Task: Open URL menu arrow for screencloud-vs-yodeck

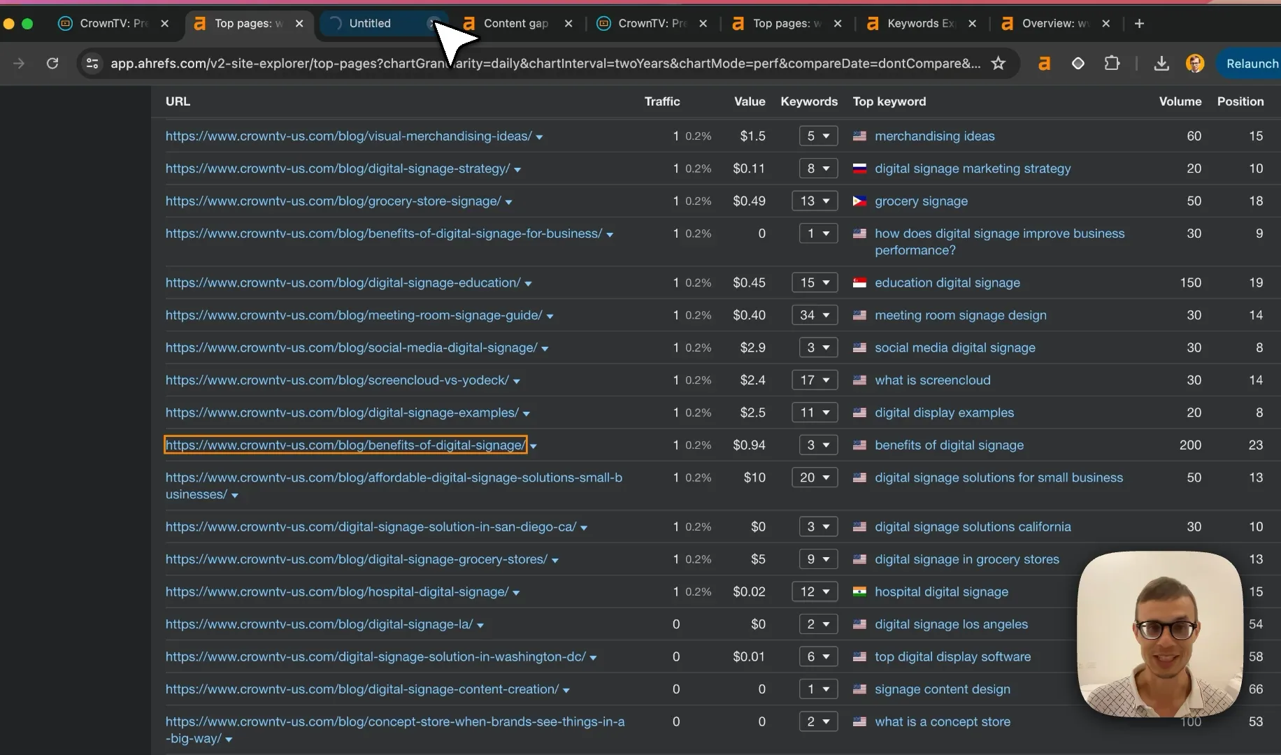Action: (516, 382)
